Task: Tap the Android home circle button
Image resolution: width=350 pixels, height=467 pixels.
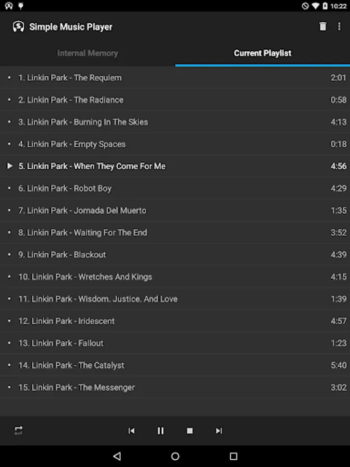Action: 175,456
